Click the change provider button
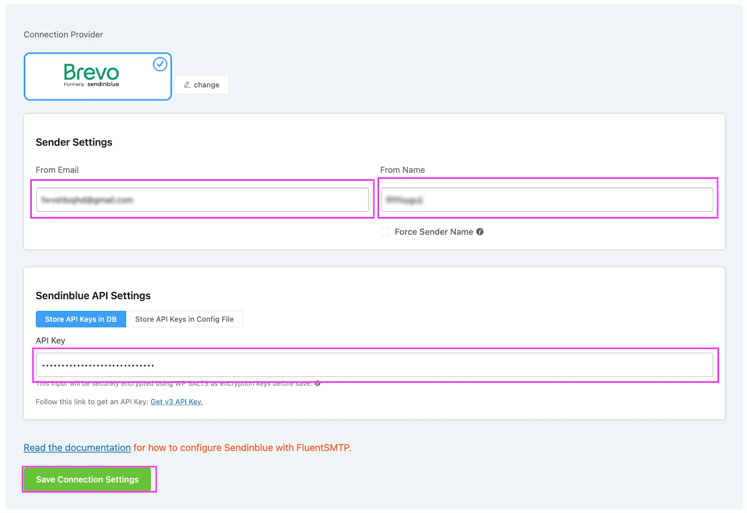 [x=202, y=84]
